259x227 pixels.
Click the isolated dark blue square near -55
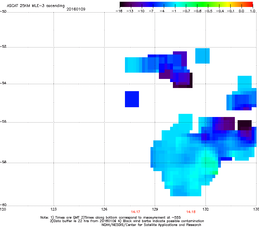click(132, 99)
